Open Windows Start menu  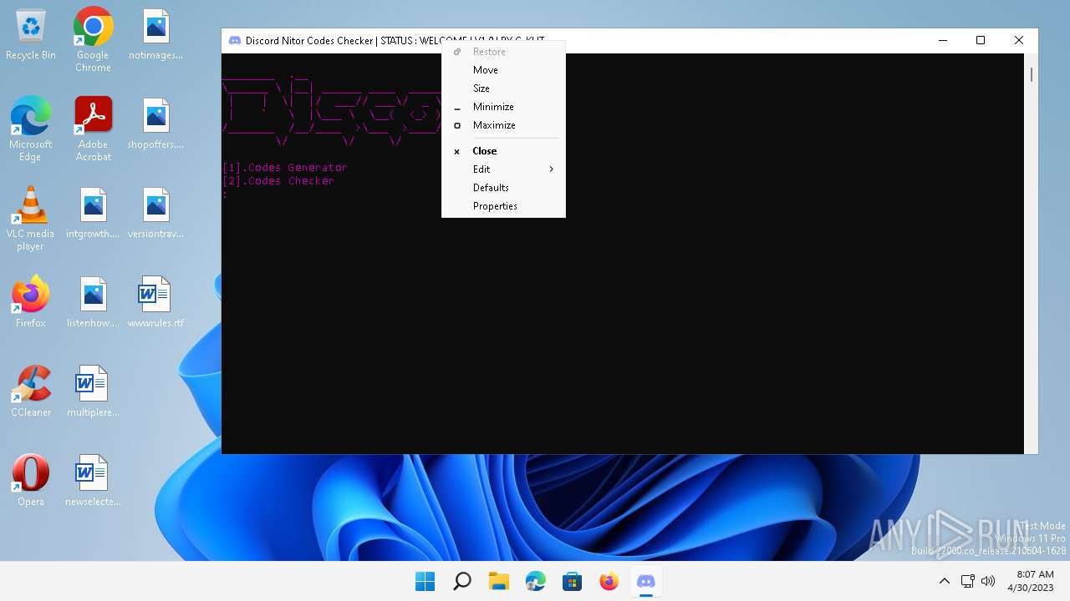click(x=425, y=581)
